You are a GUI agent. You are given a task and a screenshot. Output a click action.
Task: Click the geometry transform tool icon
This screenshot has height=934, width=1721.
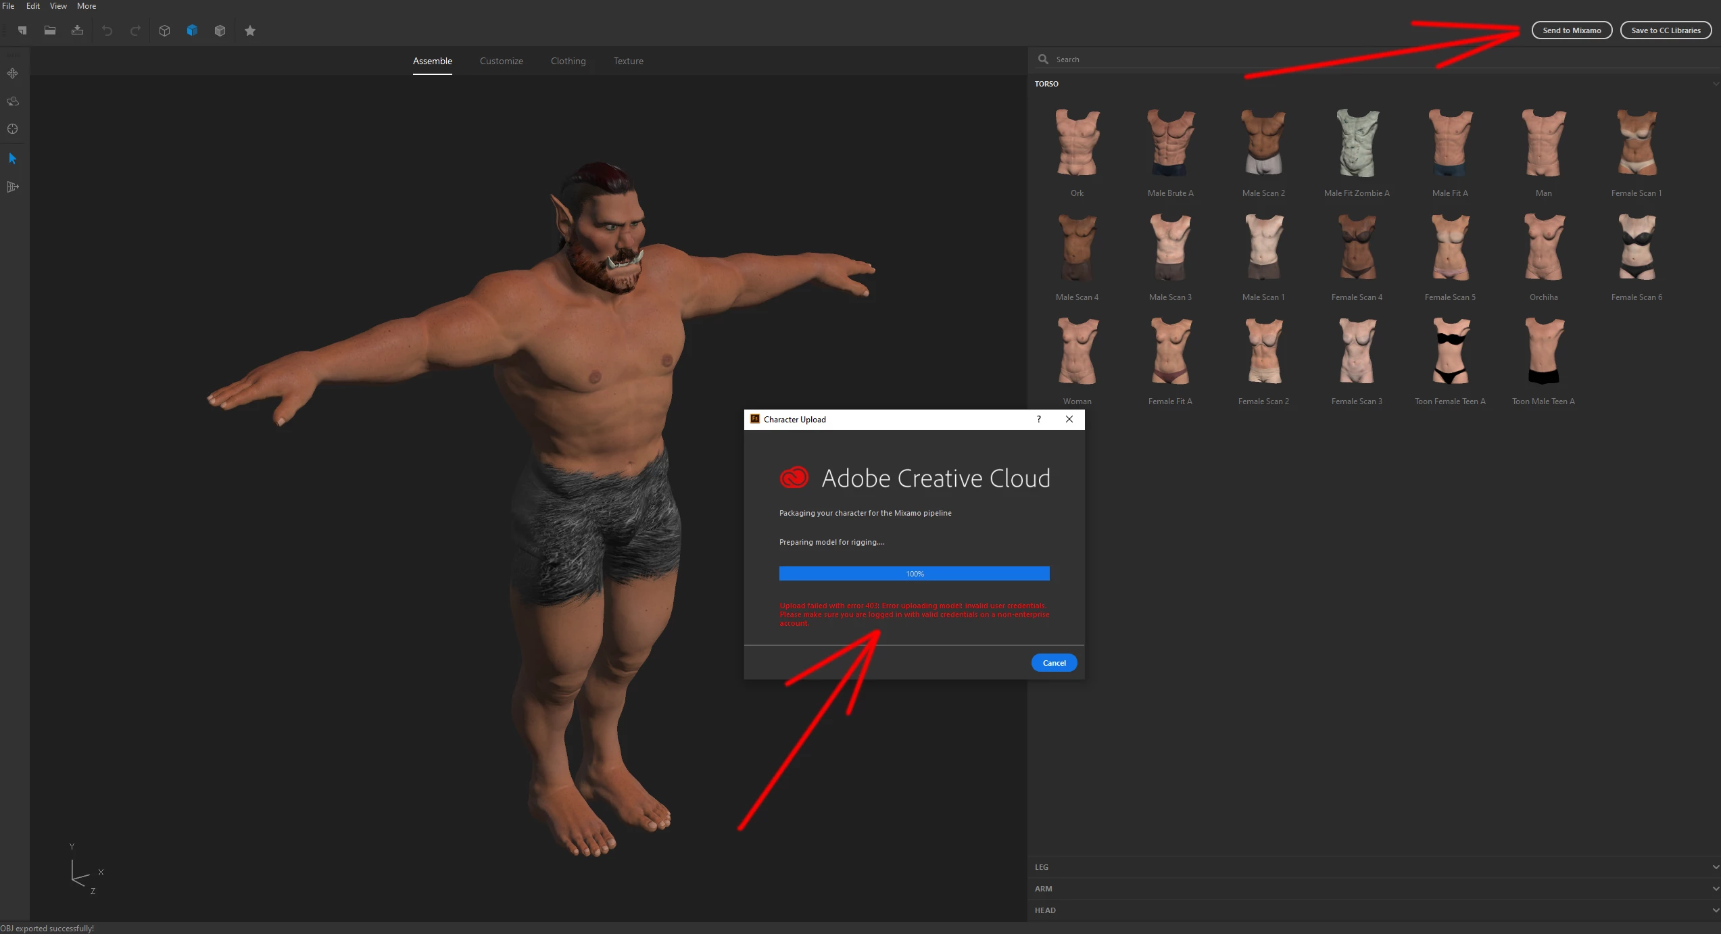[x=13, y=187]
